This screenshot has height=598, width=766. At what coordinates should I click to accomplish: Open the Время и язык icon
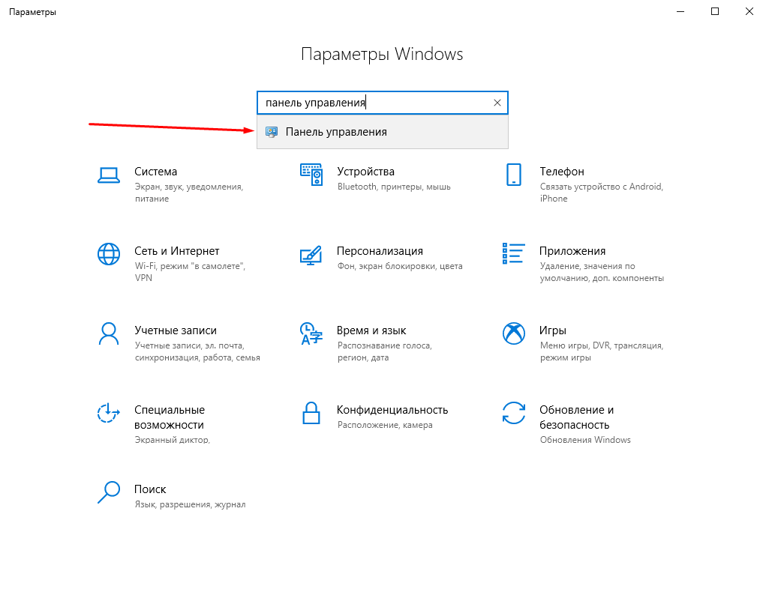311,333
